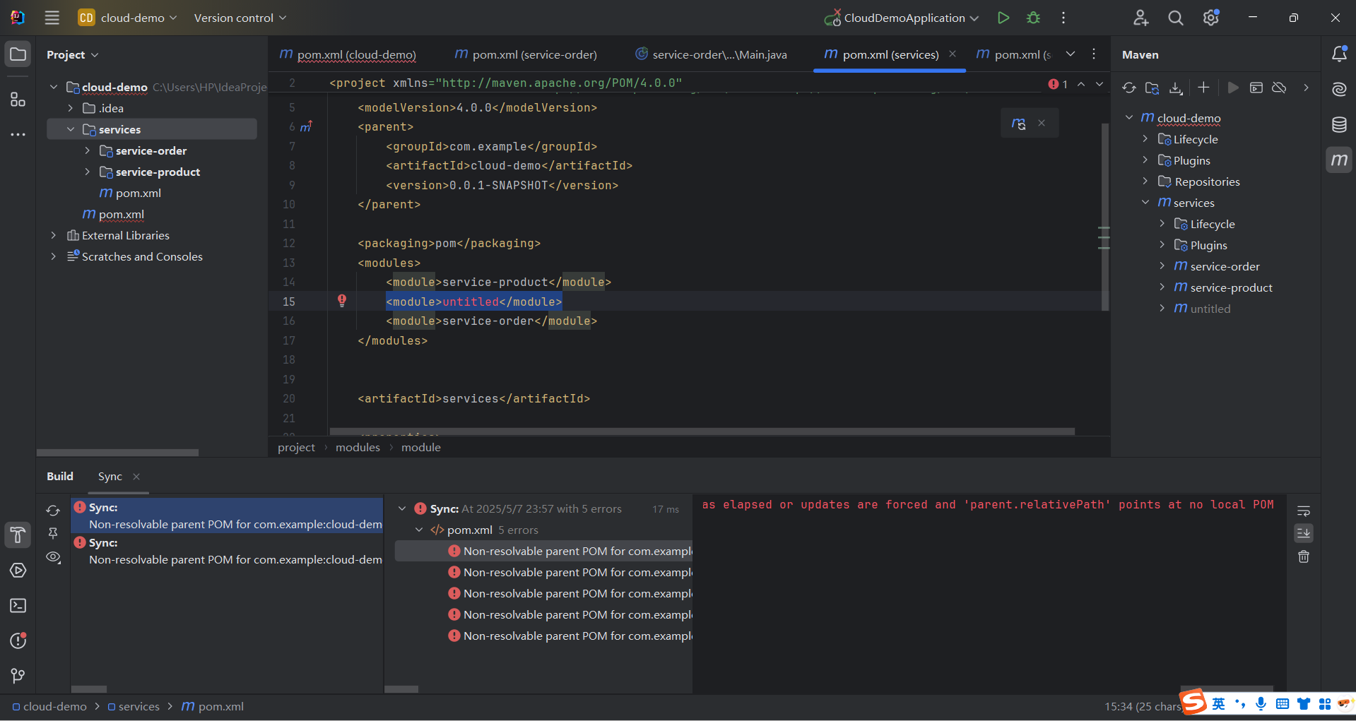Open the Build tool window hammer icon
1356x721 pixels.
[x=18, y=535]
